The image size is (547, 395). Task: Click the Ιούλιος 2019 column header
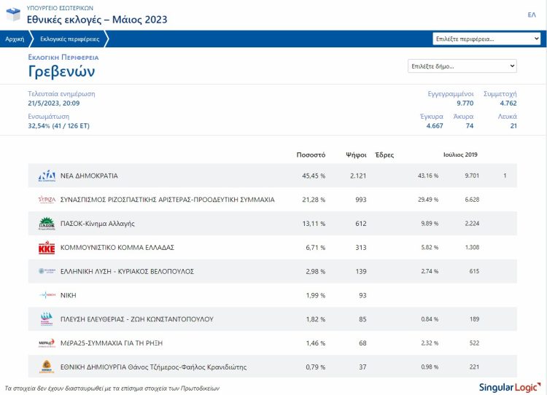point(460,155)
